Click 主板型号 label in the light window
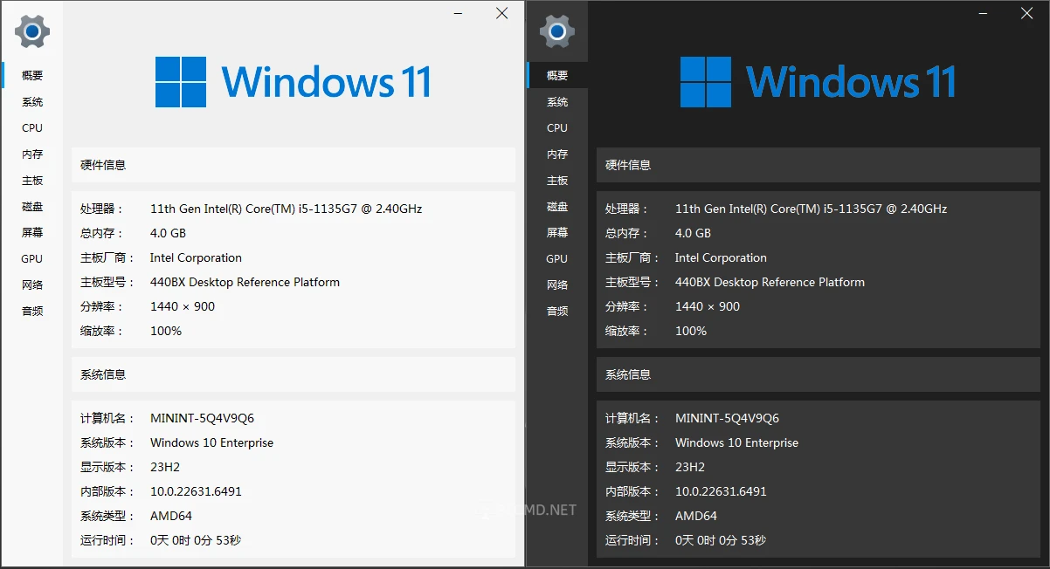1050x569 pixels. click(x=107, y=283)
